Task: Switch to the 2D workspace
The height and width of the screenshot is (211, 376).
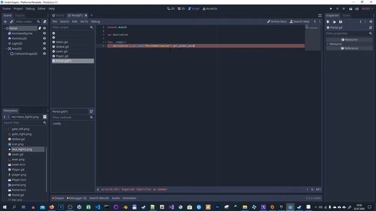Action: [171, 9]
